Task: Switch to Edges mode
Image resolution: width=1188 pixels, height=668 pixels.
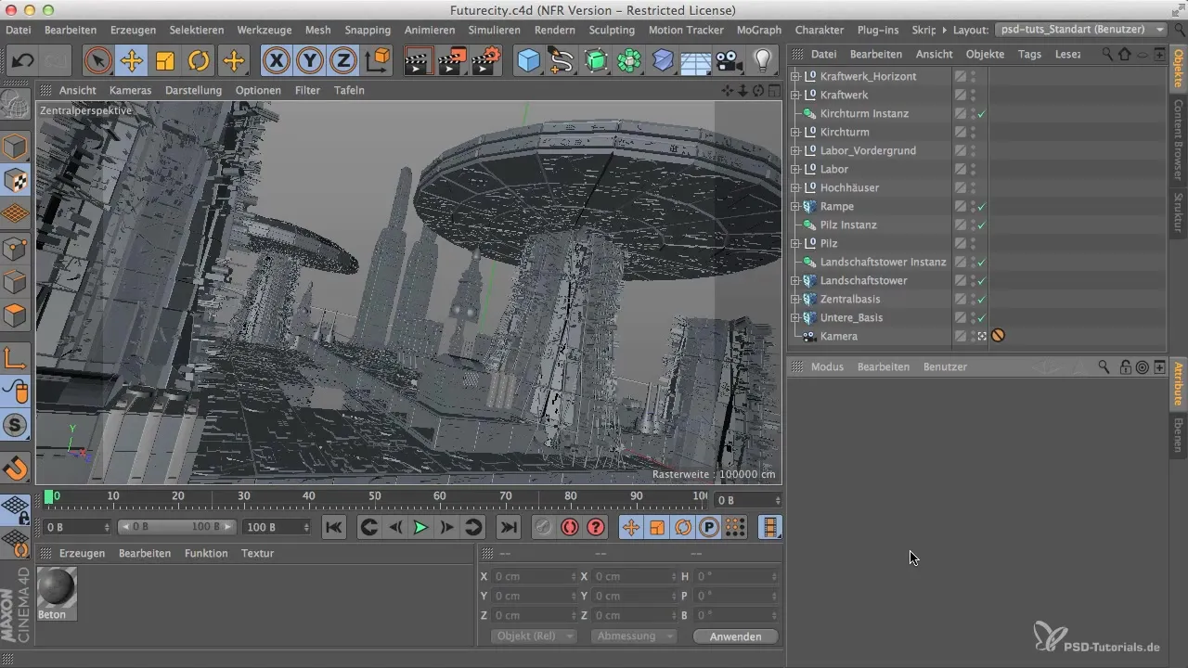Action: click(16, 281)
